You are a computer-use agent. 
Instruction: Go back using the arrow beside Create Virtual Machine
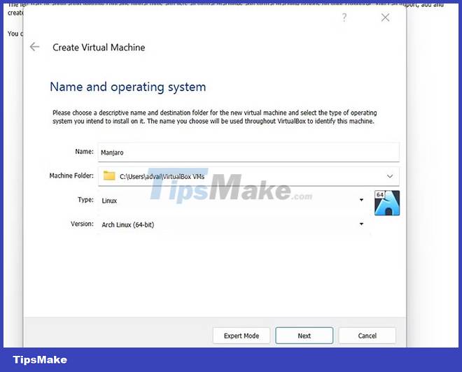(x=34, y=46)
